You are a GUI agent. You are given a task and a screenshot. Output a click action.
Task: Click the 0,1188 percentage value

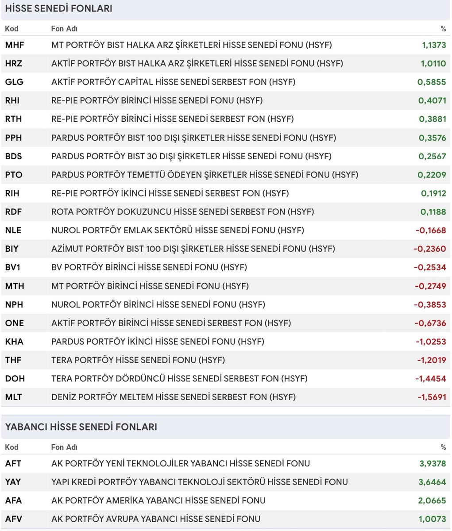(x=433, y=212)
